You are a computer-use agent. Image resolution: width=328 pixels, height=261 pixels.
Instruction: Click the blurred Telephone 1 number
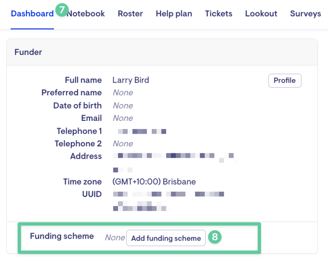[142, 131]
